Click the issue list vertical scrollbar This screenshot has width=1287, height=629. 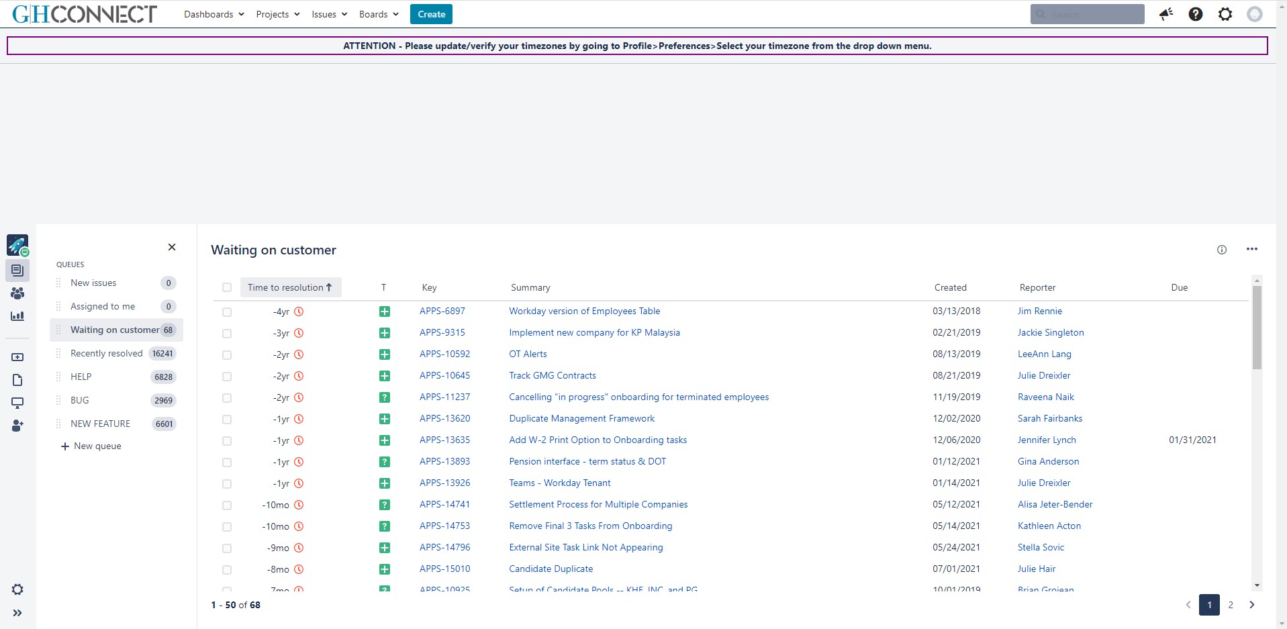[x=1257, y=328]
